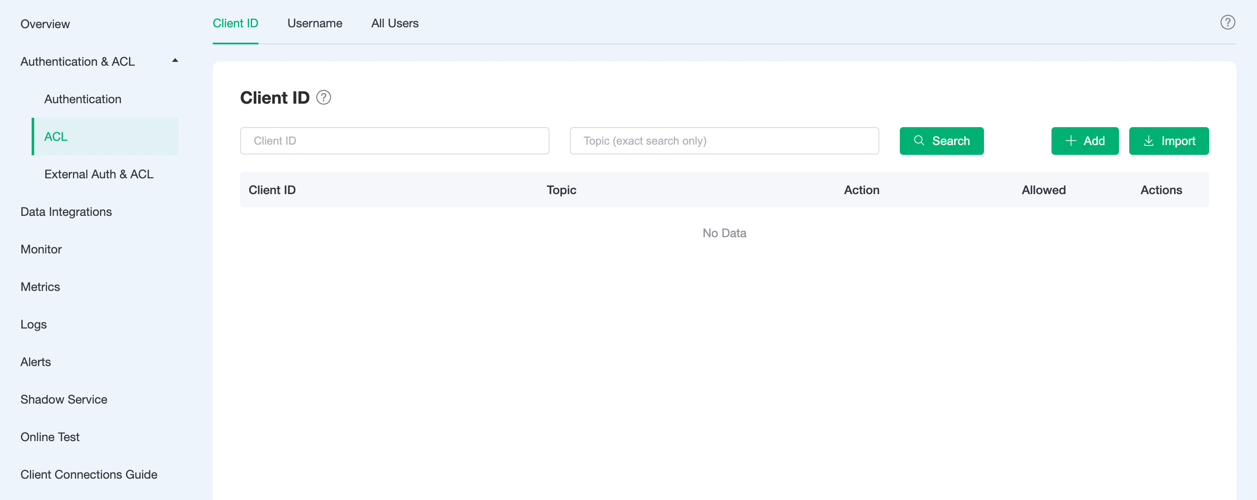
Task: Focus the Topic exact search field
Action: [x=724, y=141]
